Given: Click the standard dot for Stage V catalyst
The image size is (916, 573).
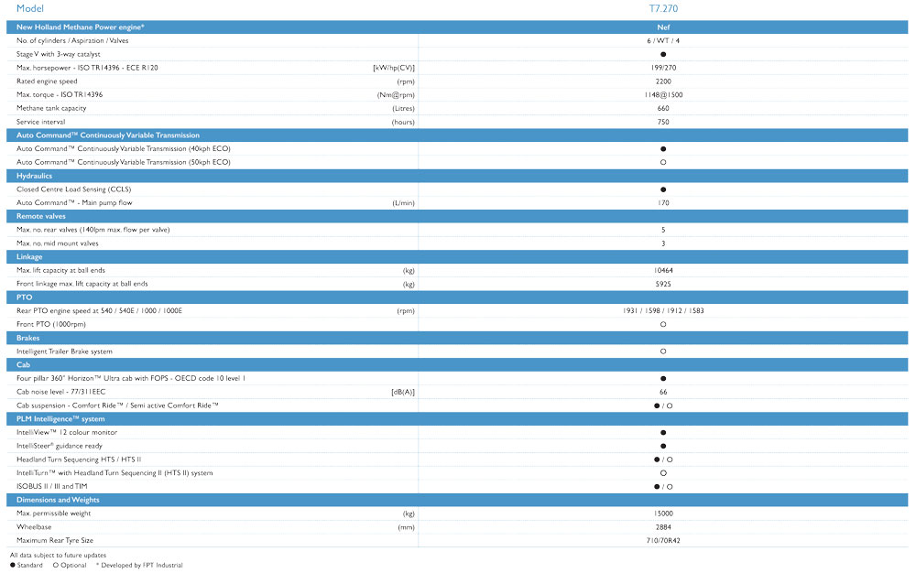Looking at the screenshot, I should click(663, 54).
